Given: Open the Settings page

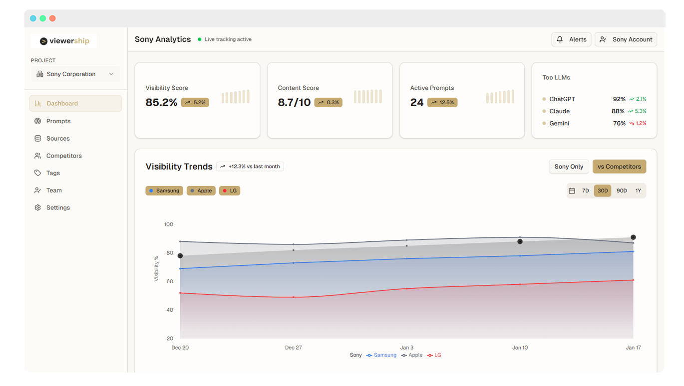Looking at the screenshot, I should coord(75,207).
